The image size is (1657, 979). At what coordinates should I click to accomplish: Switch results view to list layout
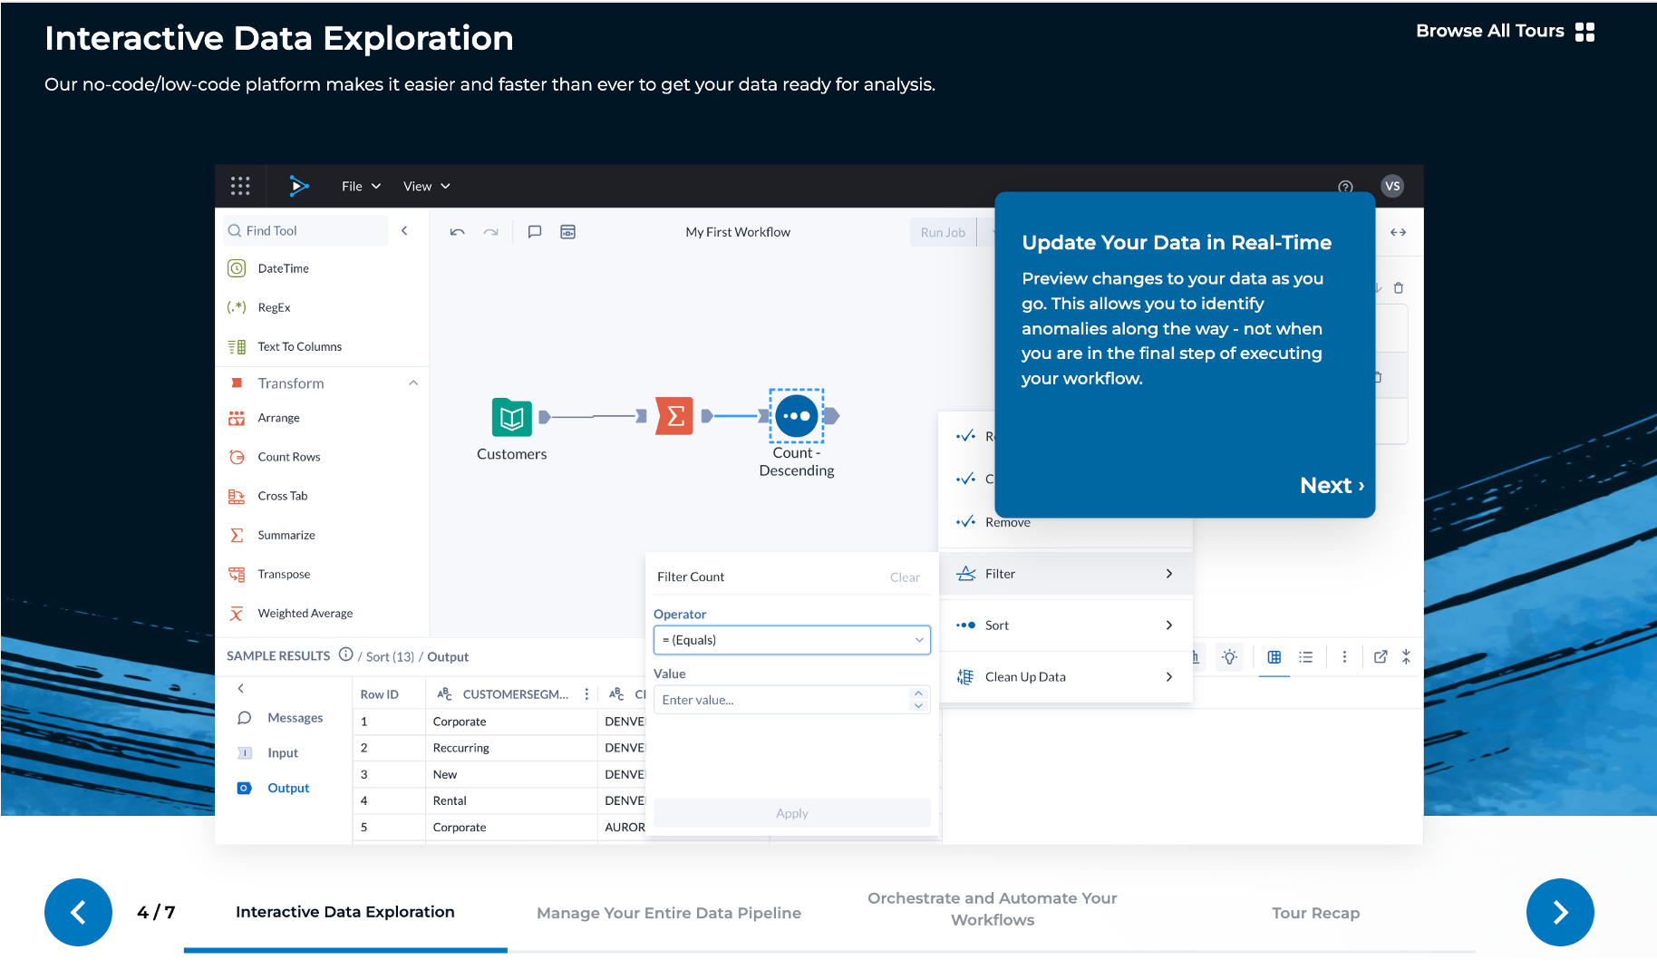tap(1305, 656)
